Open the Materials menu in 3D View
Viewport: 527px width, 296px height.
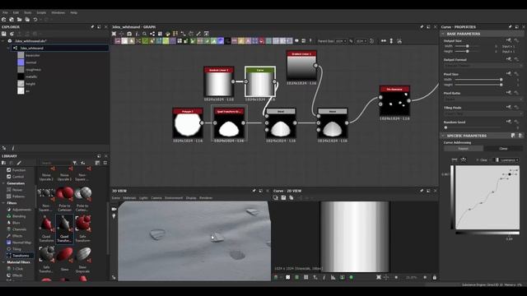[129, 198]
